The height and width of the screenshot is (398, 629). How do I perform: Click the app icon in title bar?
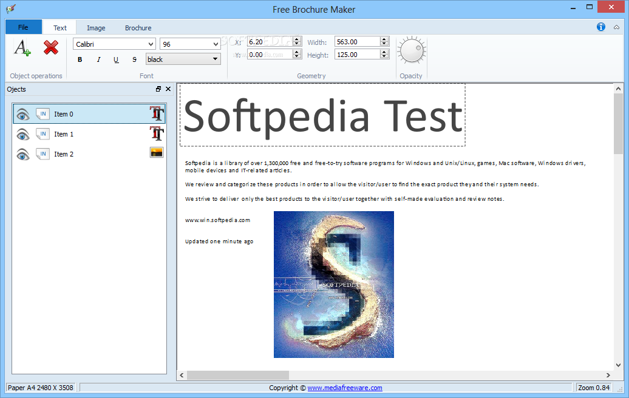coord(11,8)
